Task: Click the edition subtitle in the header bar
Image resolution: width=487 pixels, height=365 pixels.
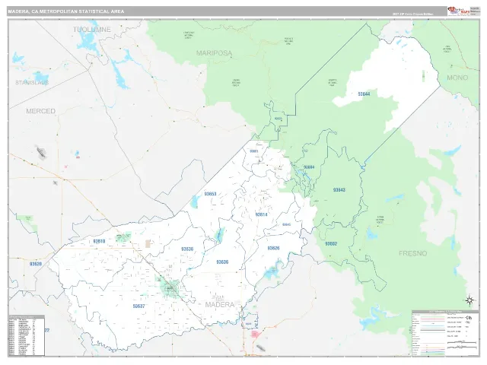Action: [412, 14]
